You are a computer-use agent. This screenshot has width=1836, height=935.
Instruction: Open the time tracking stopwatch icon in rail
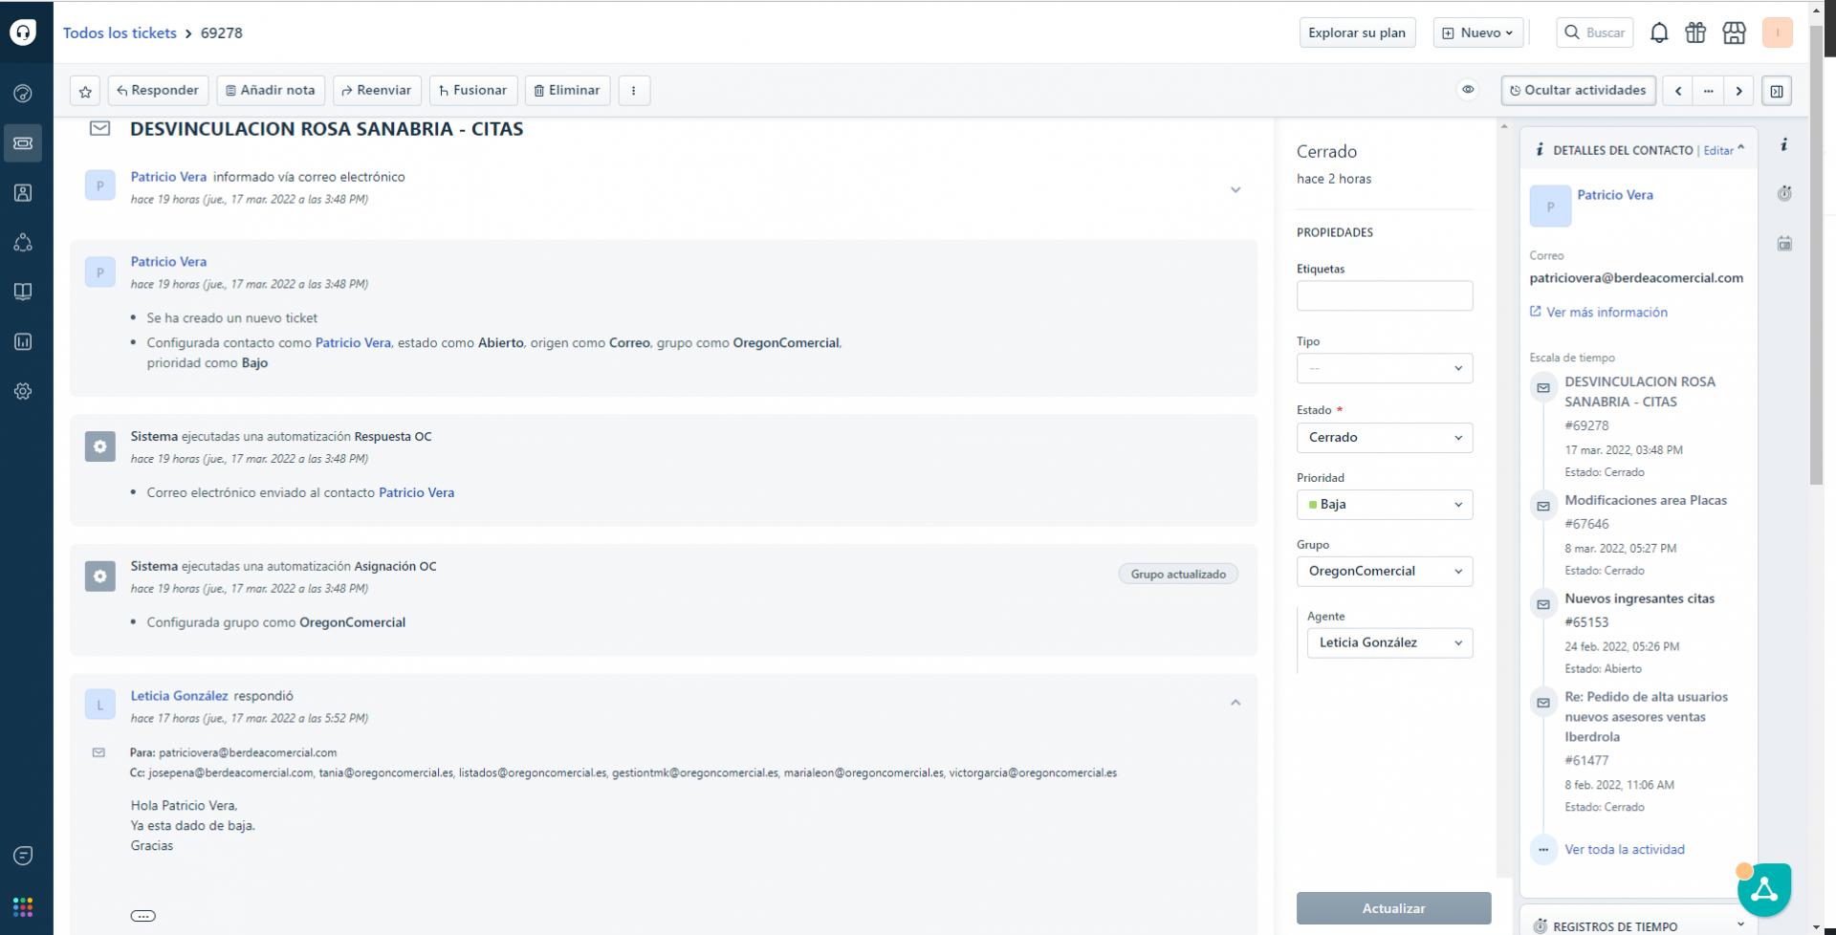click(x=1784, y=193)
